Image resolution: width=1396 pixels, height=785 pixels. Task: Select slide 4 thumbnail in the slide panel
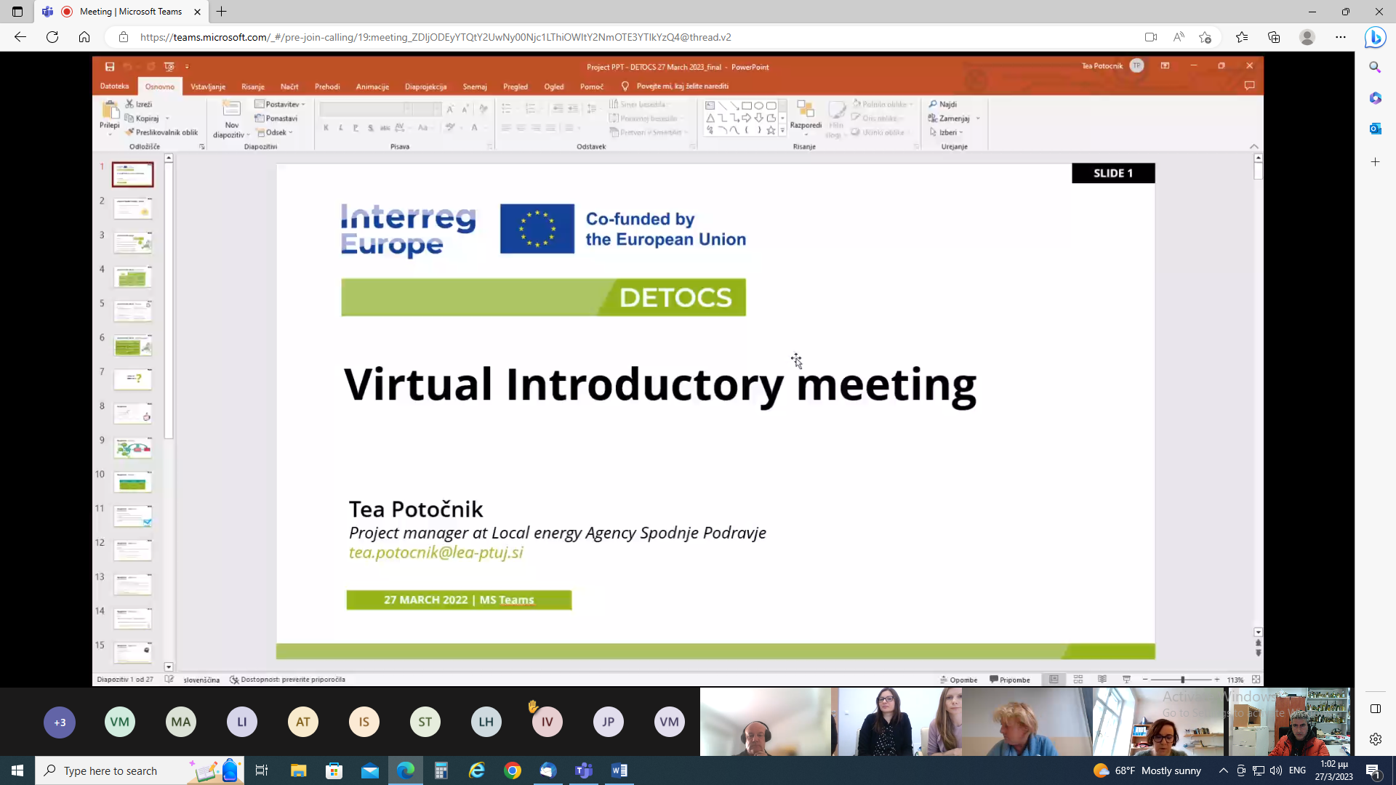[132, 277]
